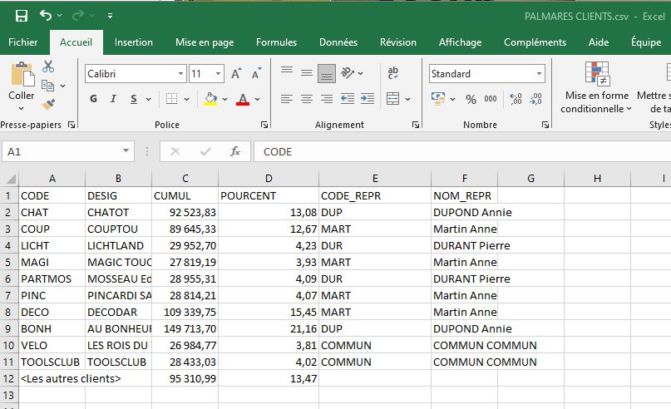The width and height of the screenshot is (671, 409).
Task: Toggle bold G formatting
Action: pos(93,99)
